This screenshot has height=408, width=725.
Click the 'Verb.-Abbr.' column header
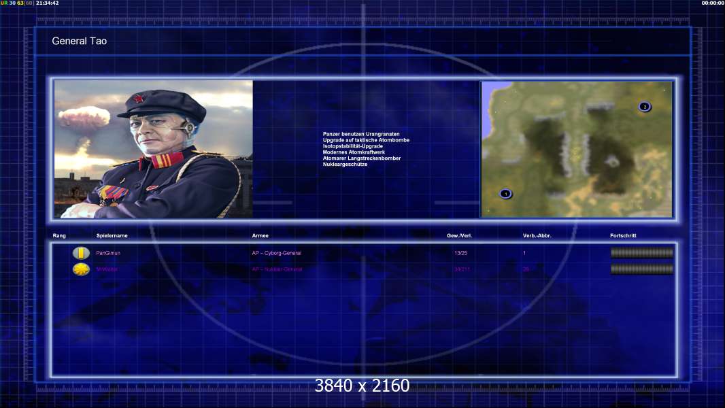tap(537, 236)
